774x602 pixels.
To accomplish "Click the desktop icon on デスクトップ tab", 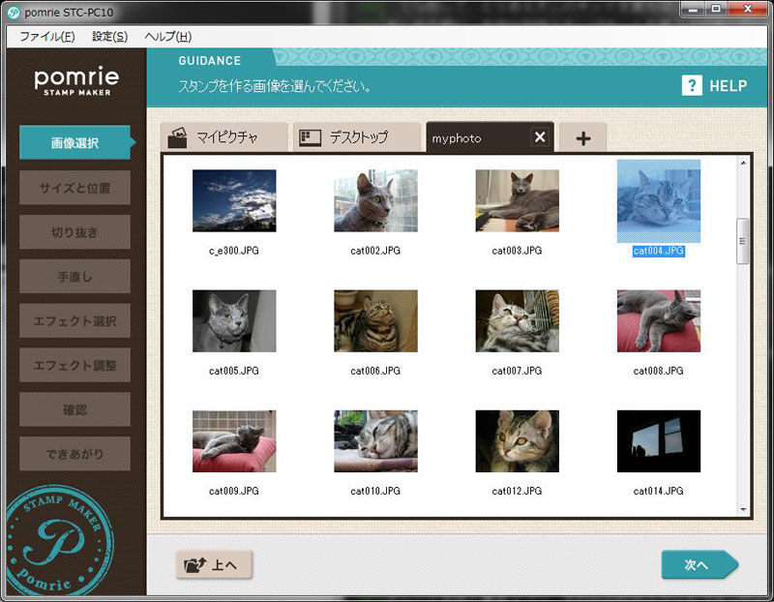I will click(x=310, y=137).
